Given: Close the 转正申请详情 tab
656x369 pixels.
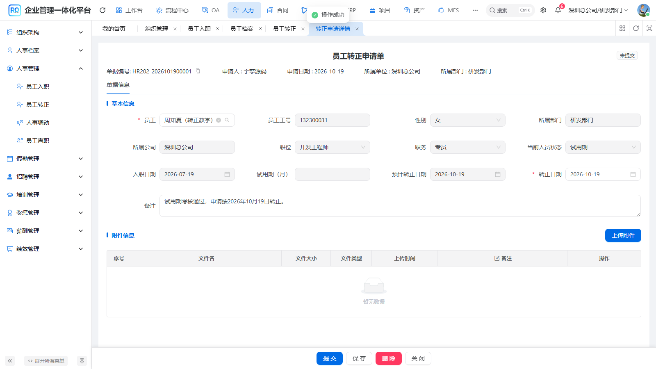Looking at the screenshot, I should [x=357, y=29].
